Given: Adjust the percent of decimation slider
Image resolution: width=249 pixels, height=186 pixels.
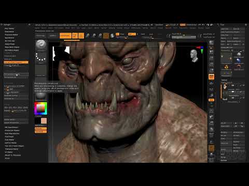Looking at the screenshot, I should click(x=16, y=86).
